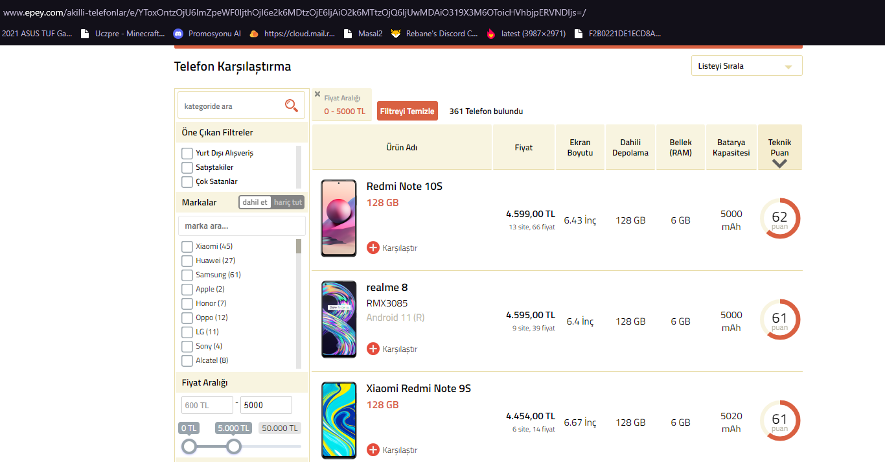
Task: Click the Redmi Note 10S phone thumbnail
Action: [339, 218]
